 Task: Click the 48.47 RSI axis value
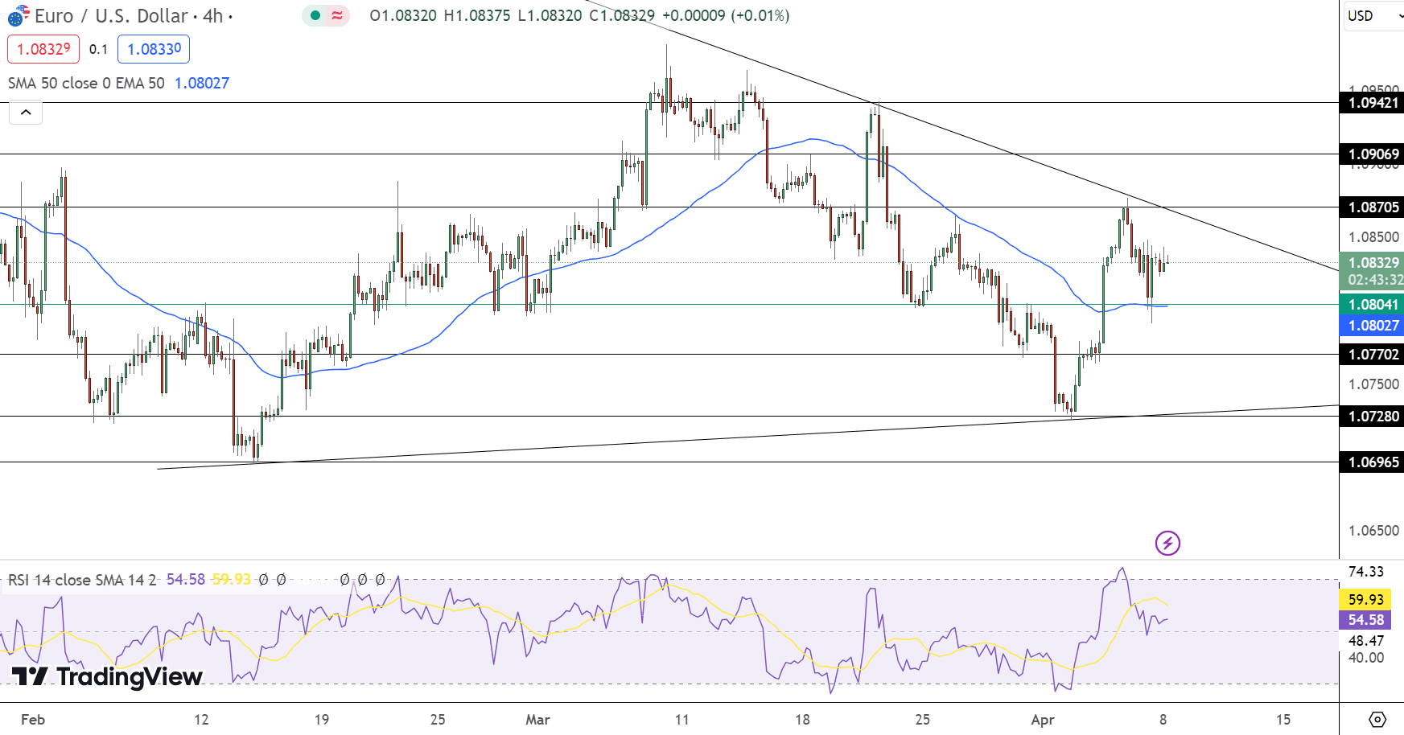[1366, 641]
